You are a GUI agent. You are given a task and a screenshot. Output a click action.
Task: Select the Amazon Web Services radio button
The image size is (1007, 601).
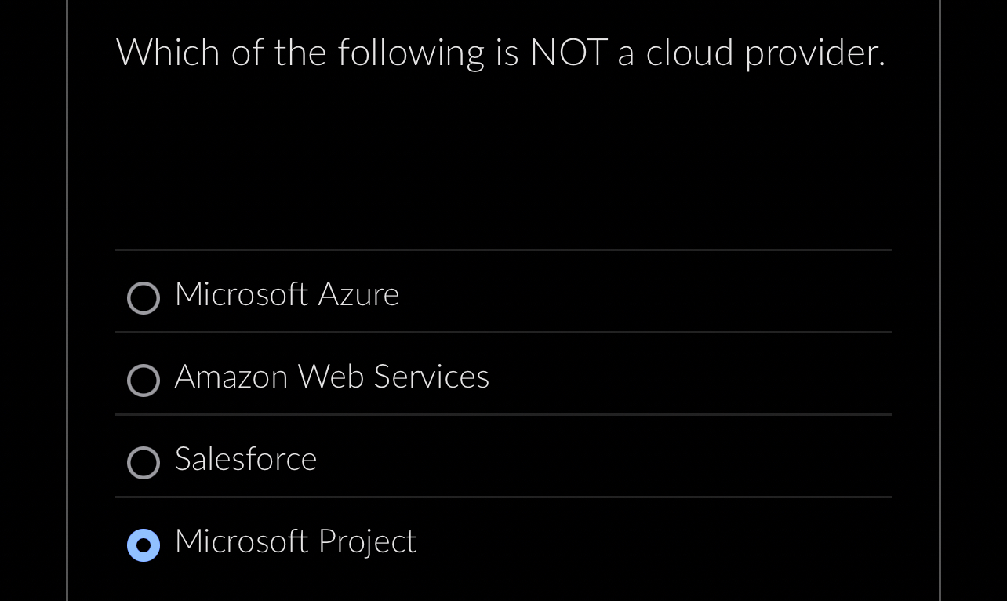(x=144, y=381)
